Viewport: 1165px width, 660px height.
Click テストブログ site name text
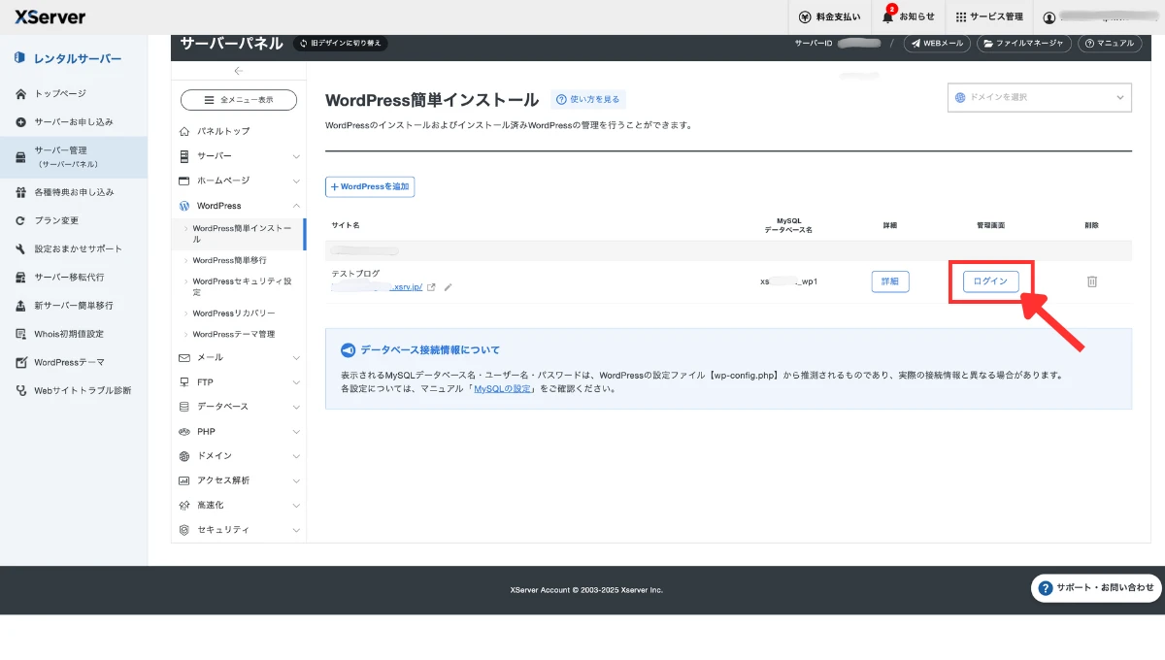pos(355,274)
